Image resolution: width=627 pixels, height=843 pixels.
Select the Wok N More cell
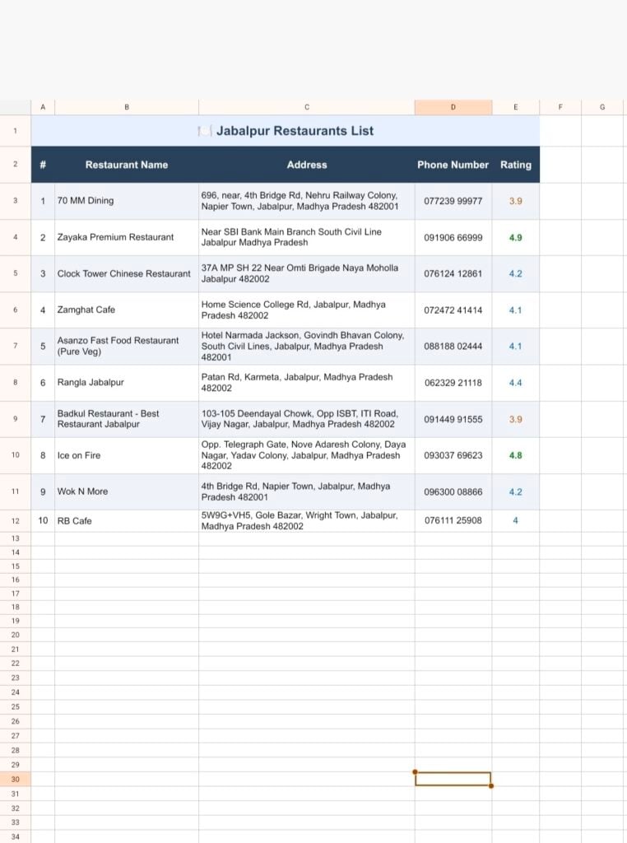pos(127,491)
